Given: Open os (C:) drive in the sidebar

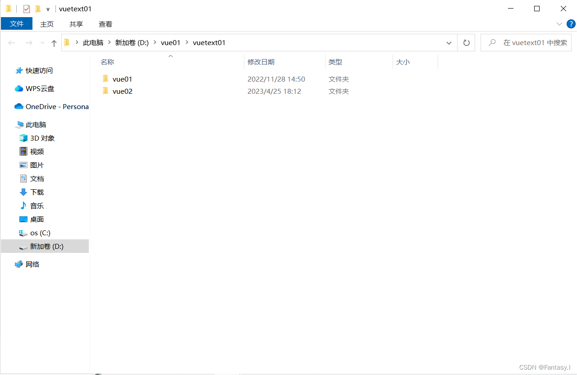Looking at the screenshot, I should (x=40, y=233).
